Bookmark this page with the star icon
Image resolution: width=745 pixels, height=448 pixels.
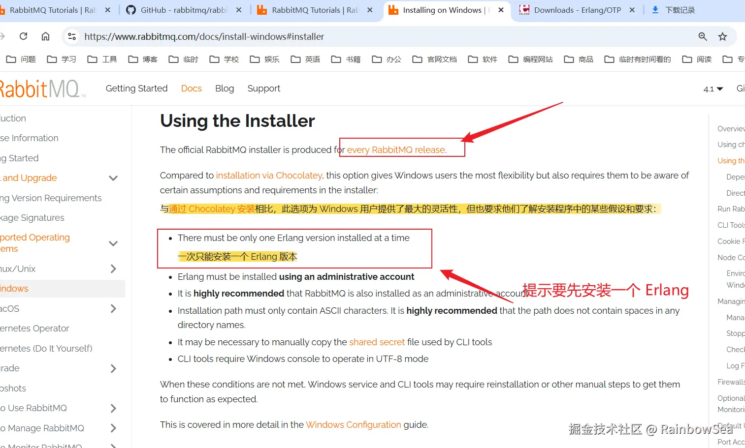[722, 36]
